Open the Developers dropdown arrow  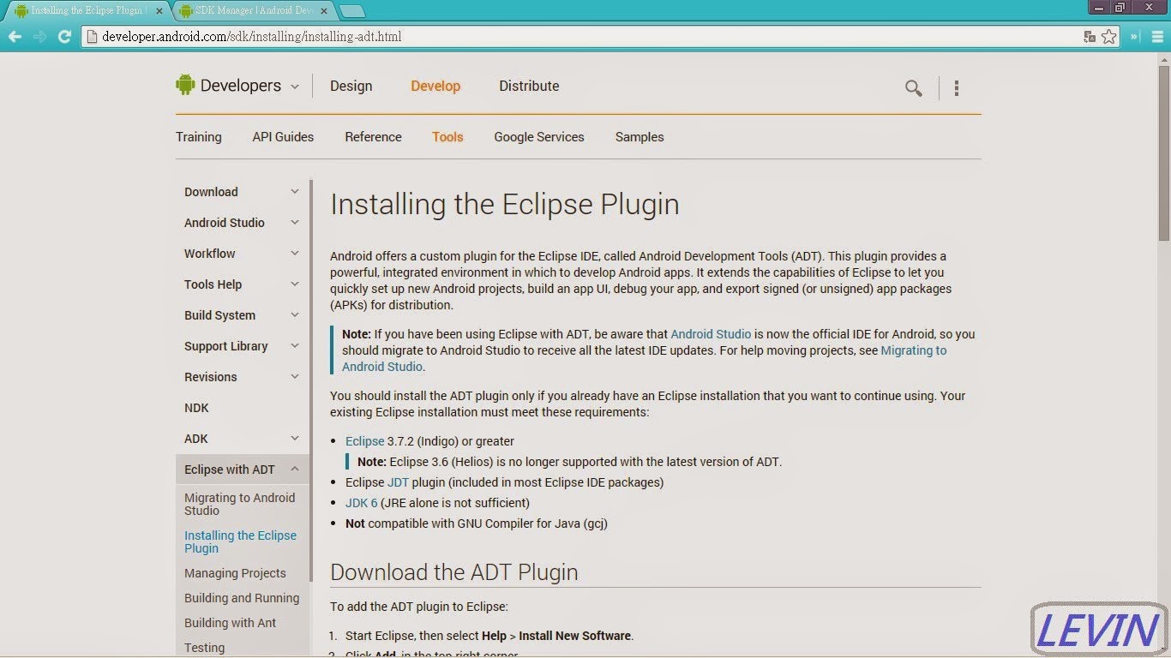295,87
